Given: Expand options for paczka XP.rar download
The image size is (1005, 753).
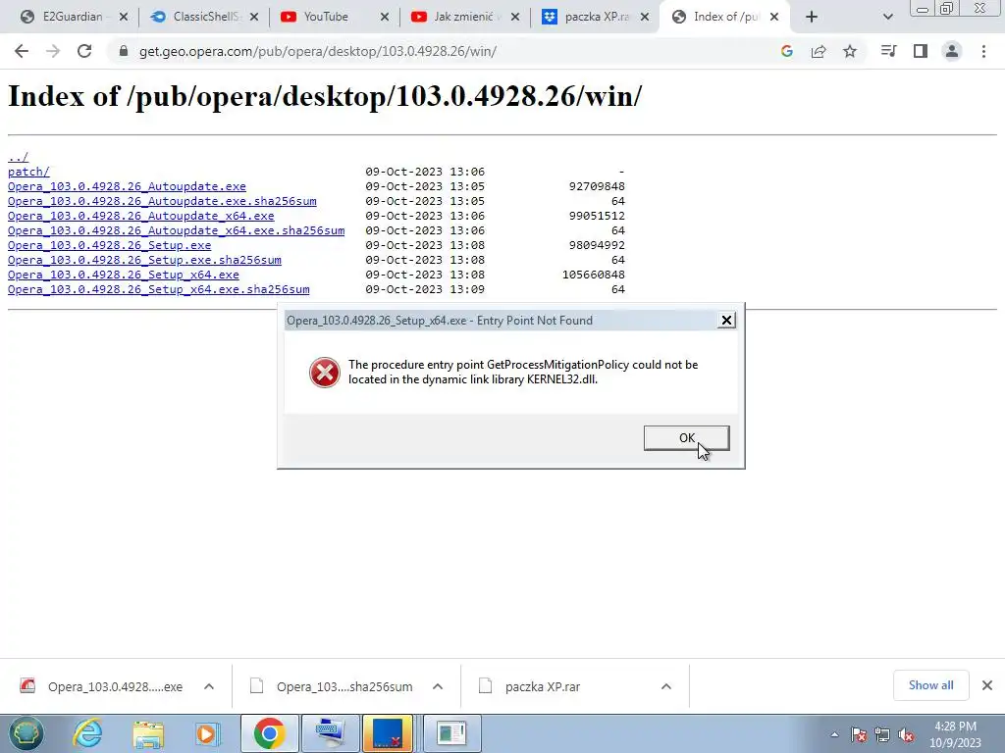Looking at the screenshot, I should (666, 686).
